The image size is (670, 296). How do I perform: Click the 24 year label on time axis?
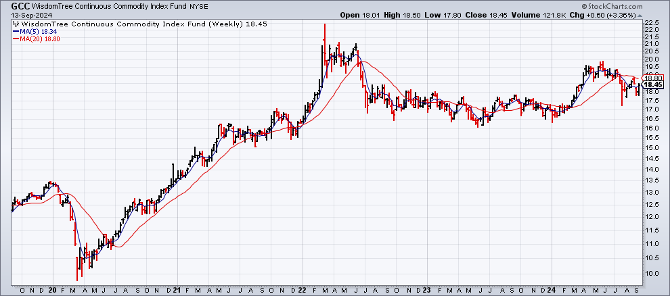tap(553, 290)
